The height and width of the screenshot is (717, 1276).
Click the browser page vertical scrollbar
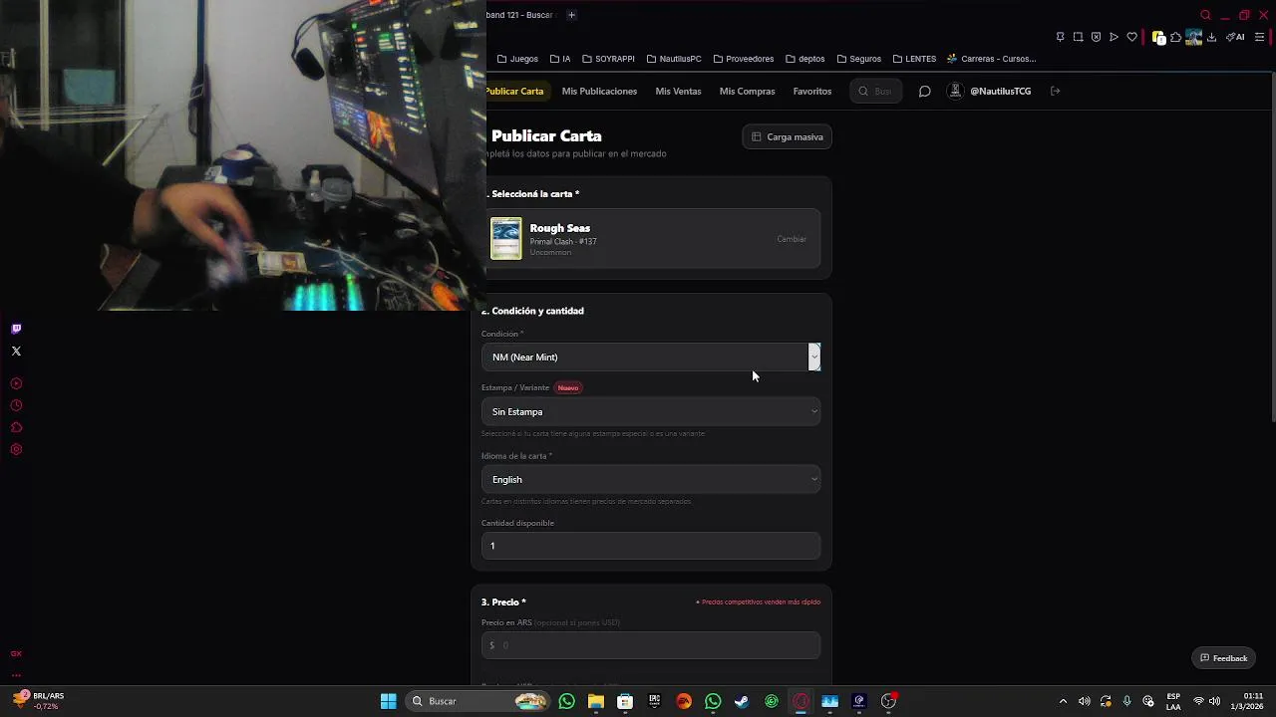pos(1272,249)
